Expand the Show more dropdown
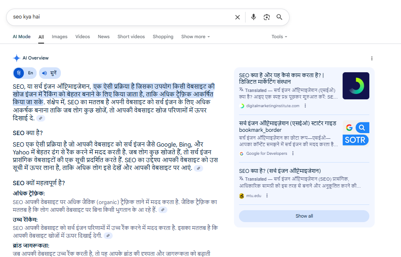This screenshot has height=257, width=401. click(x=195, y=37)
